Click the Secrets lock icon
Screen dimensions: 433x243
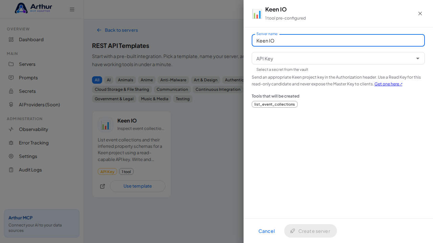click(11, 91)
